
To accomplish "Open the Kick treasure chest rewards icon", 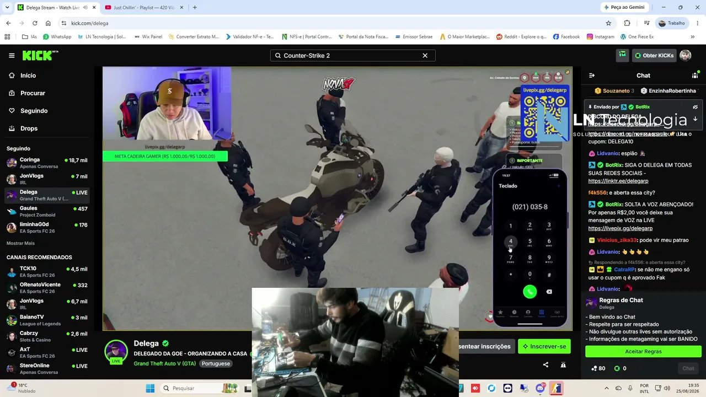I will (x=622, y=55).
